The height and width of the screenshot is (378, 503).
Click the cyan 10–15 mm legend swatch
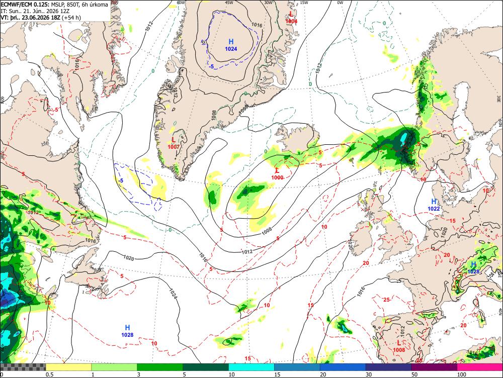[251, 367]
